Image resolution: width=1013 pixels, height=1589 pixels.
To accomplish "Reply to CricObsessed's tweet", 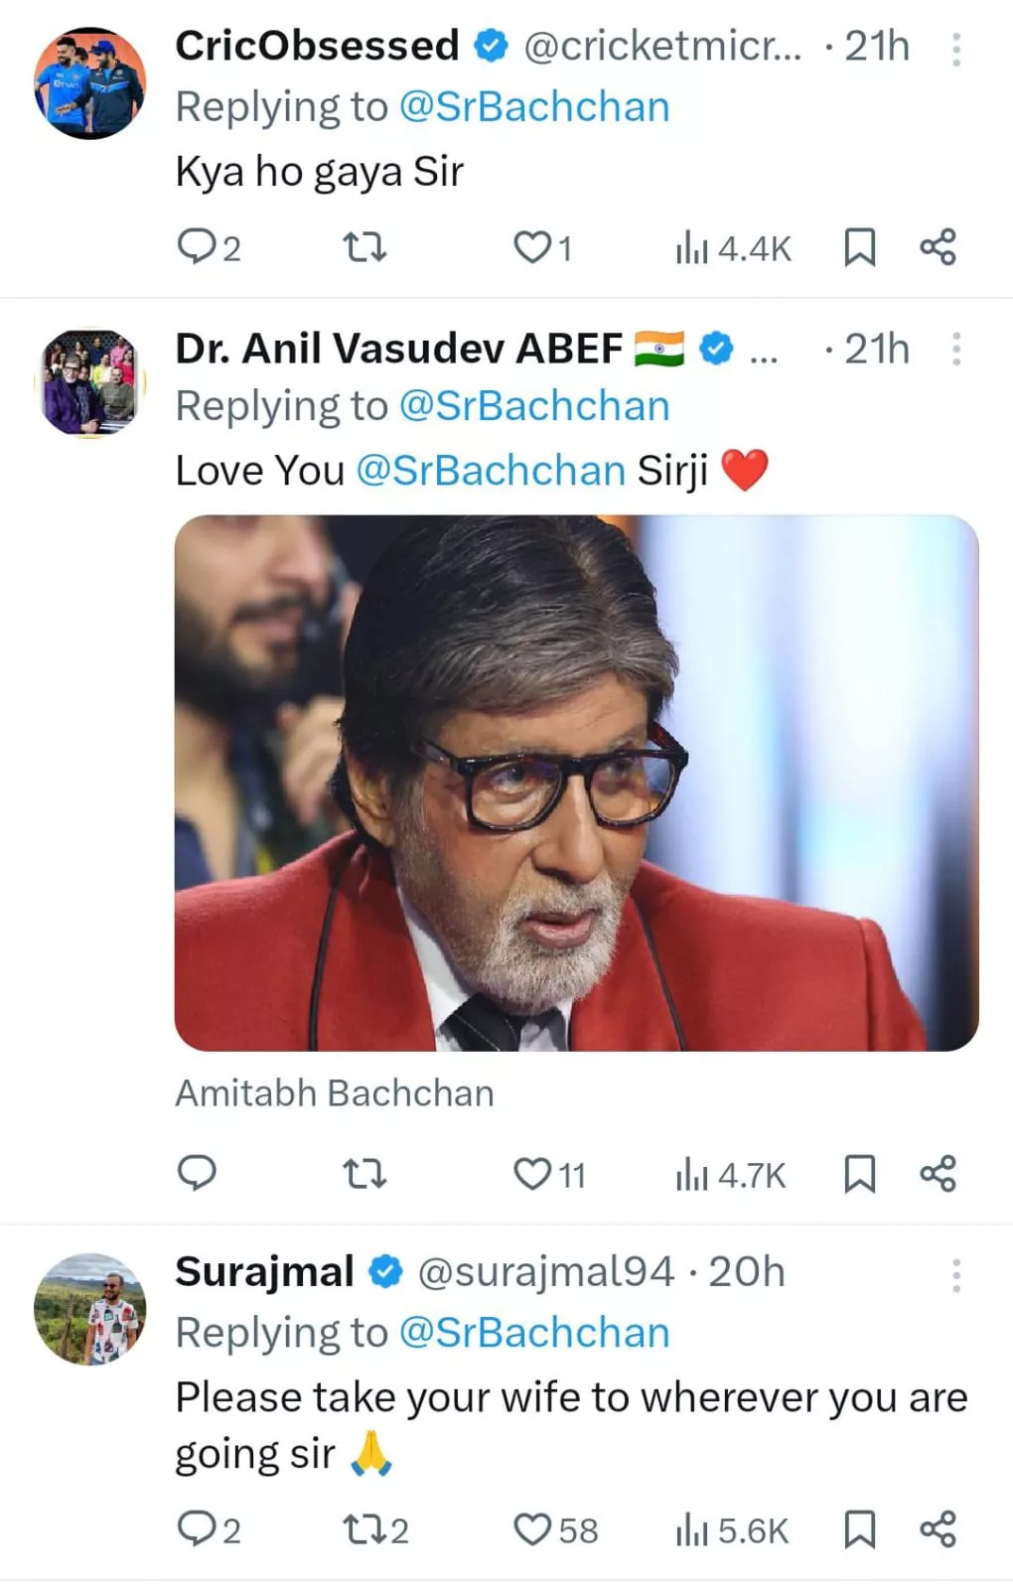I will pos(197,246).
